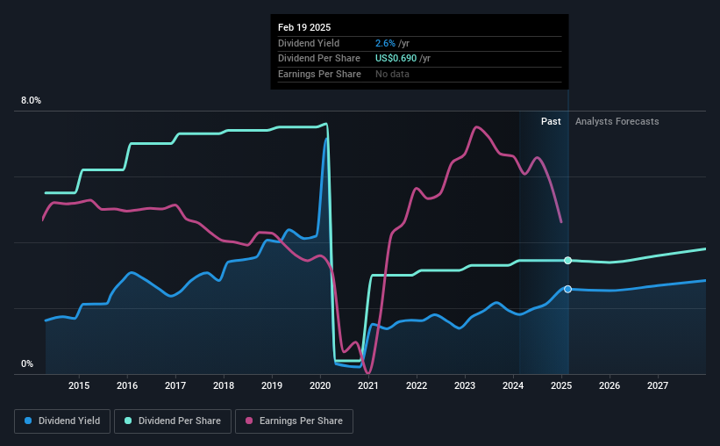This screenshot has width=720, height=446.
Task: Click the 'US$0.690' dividend per share value
Action: [396, 59]
